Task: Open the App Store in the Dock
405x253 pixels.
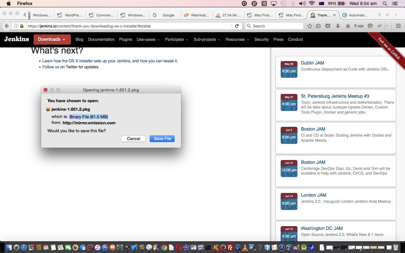Action: click(105, 248)
